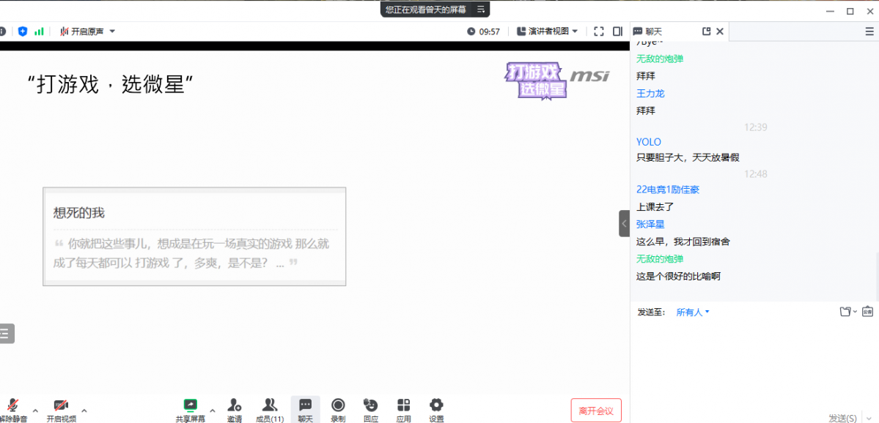The image size is (879, 423).
Task: Expand the audio options arrow beside microphone
Action: tap(34, 410)
